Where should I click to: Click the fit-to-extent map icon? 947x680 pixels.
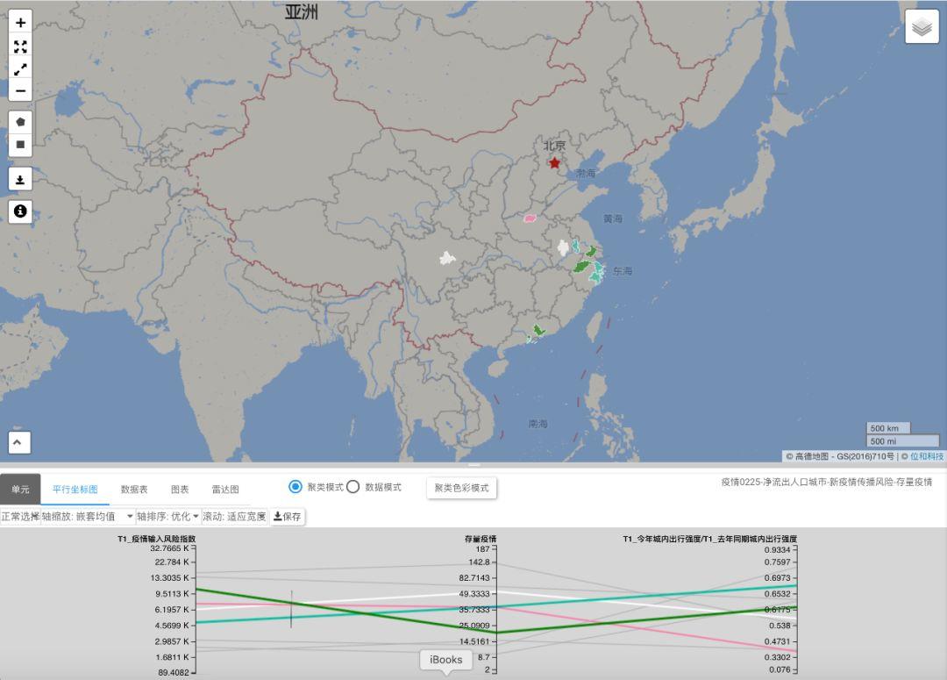pyautogui.click(x=20, y=46)
